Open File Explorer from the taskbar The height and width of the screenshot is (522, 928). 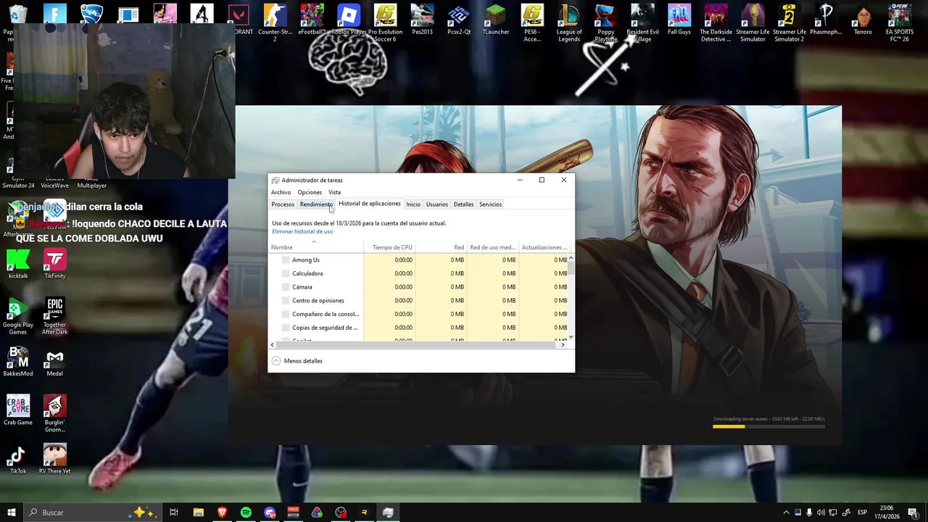point(198,513)
